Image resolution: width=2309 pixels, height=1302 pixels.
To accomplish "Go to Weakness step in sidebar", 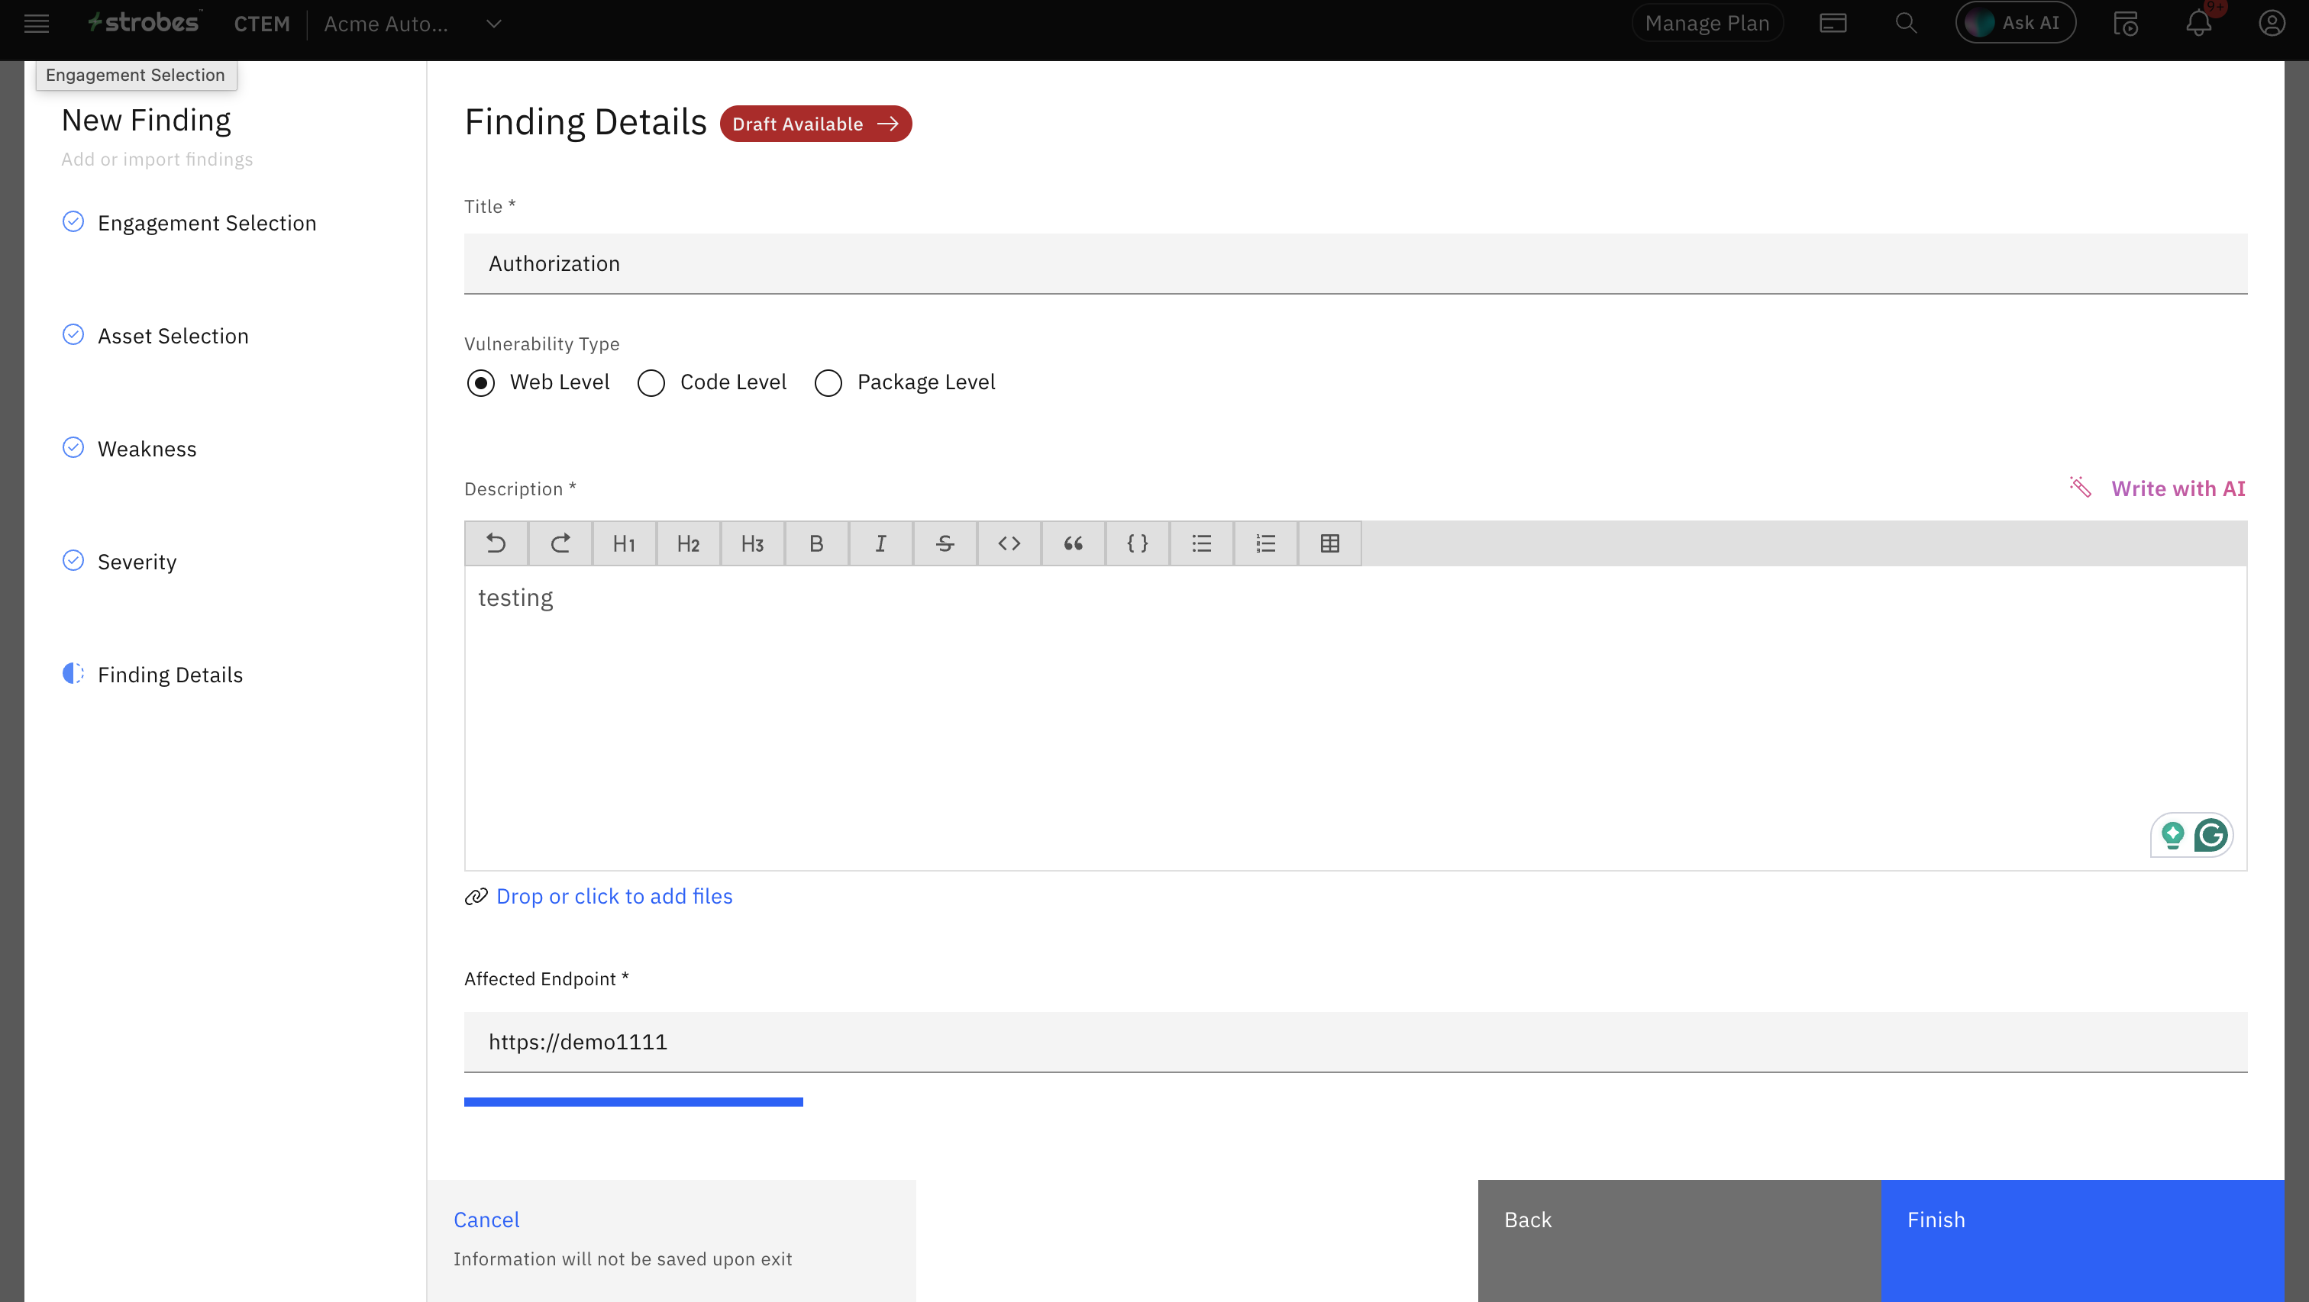I will click(x=147, y=448).
